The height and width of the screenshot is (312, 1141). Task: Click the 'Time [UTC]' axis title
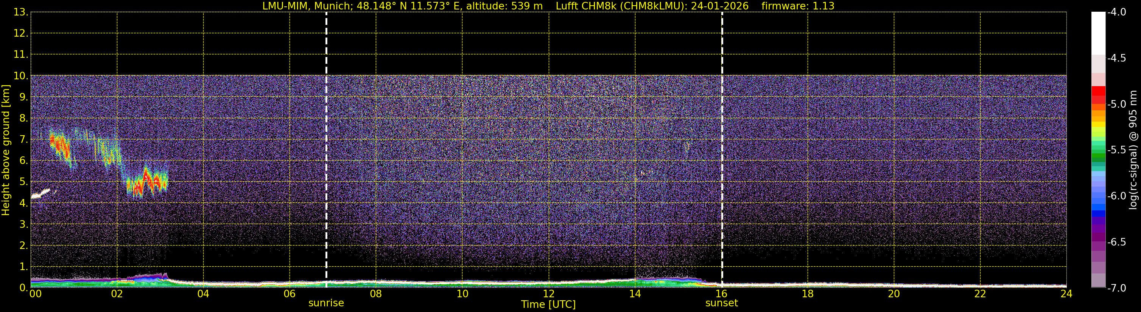[548, 304]
